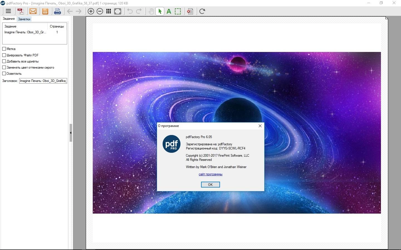Click the Заголовок text field
The height and width of the screenshot is (250, 401).
tap(43, 81)
